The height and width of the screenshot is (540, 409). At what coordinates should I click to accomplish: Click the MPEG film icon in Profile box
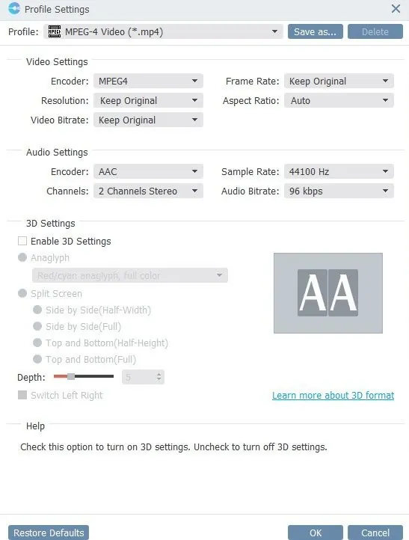pyautogui.click(x=54, y=31)
